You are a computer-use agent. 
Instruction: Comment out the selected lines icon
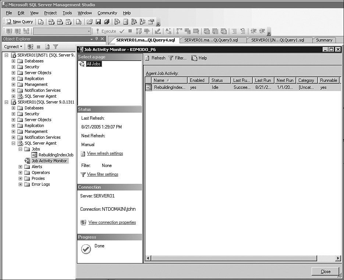click(234, 31)
